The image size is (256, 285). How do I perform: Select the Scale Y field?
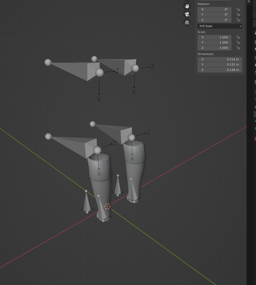tap(215, 42)
